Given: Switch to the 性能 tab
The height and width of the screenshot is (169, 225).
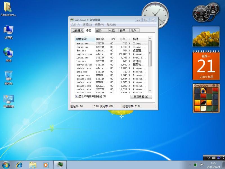Looking at the screenshot, I should click(113, 31).
